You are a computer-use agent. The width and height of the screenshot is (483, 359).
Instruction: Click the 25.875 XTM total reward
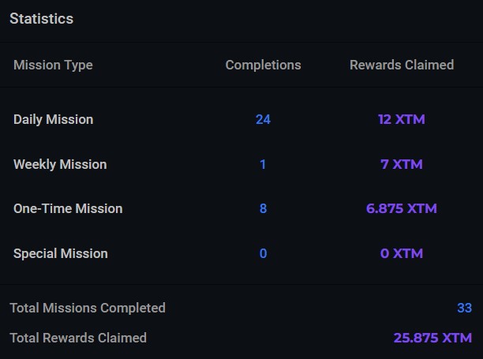click(x=432, y=338)
